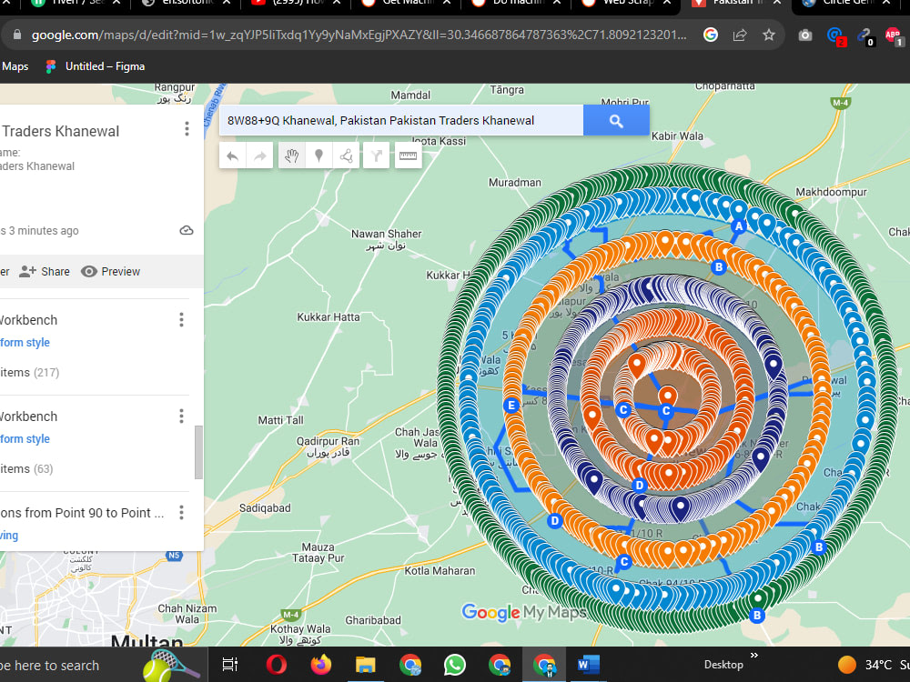Select the Measure distances ruler tool
This screenshot has height=682, width=910.
(408, 156)
